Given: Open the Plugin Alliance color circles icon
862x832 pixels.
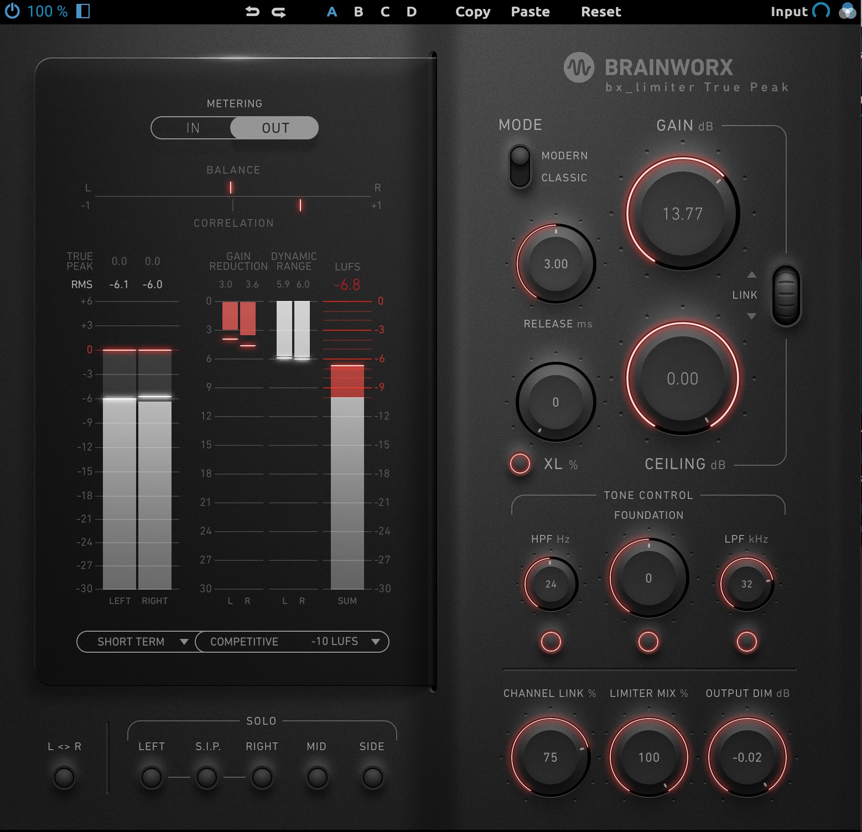Looking at the screenshot, I should tap(848, 11).
